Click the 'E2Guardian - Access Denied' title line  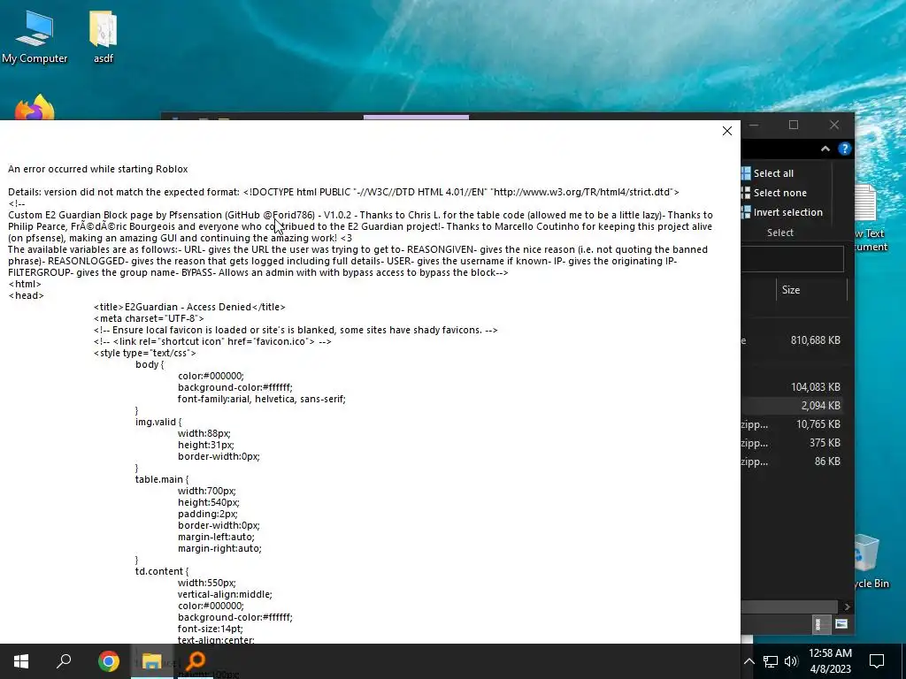[x=189, y=307]
